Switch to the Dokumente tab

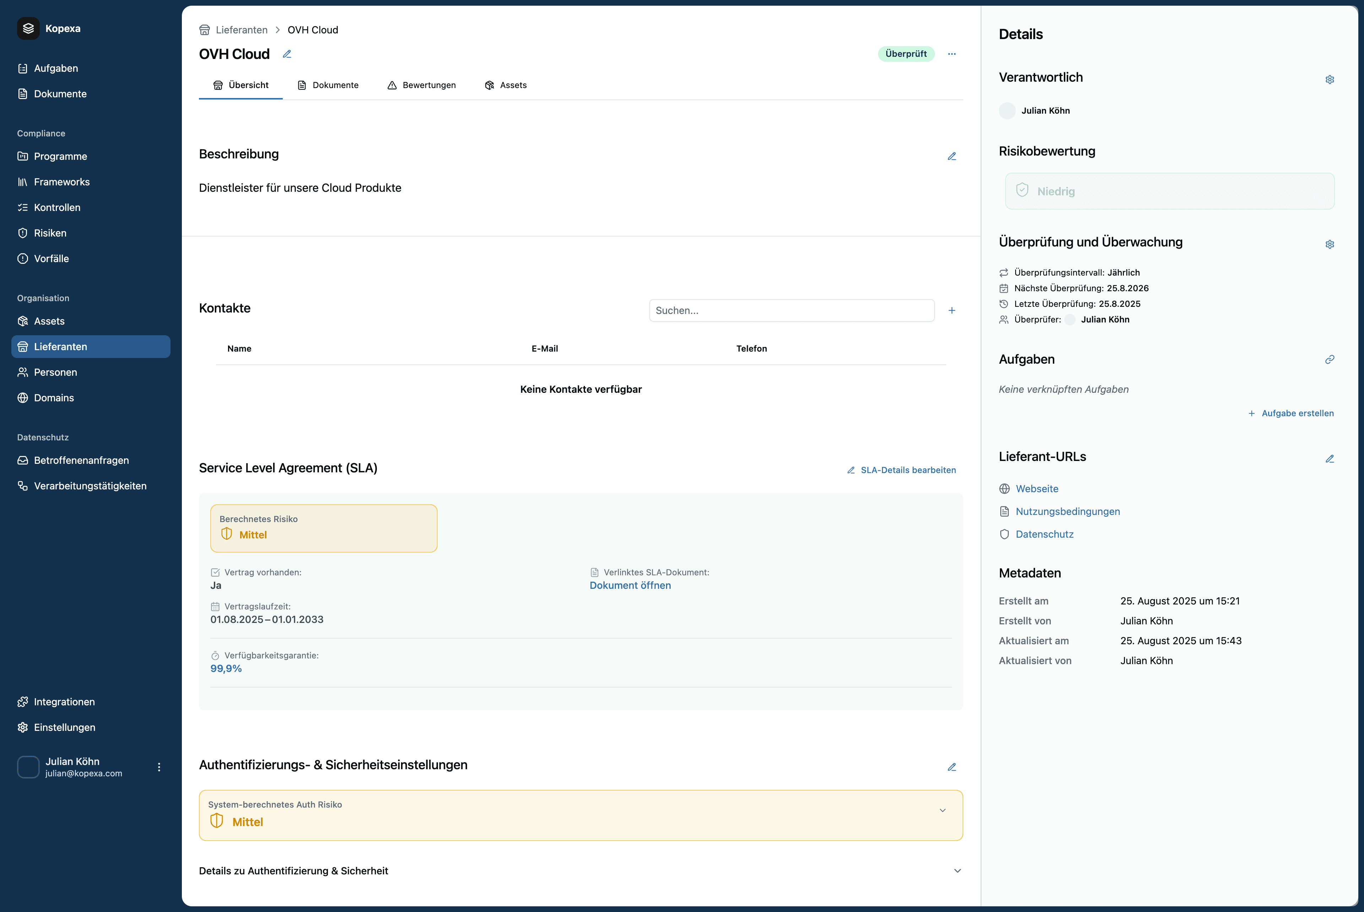(x=328, y=86)
